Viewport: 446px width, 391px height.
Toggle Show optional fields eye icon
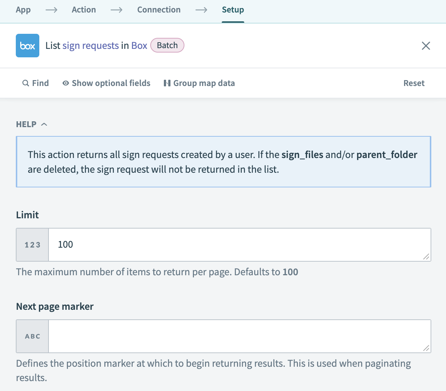coord(66,83)
